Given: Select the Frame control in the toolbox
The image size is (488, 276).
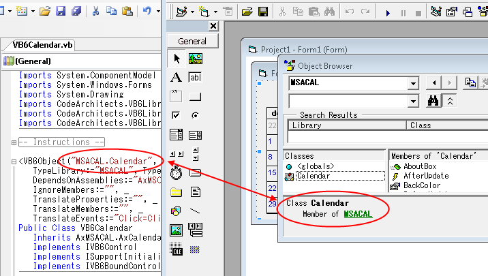Looking at the screenshot, I should (x=176, y=96).
